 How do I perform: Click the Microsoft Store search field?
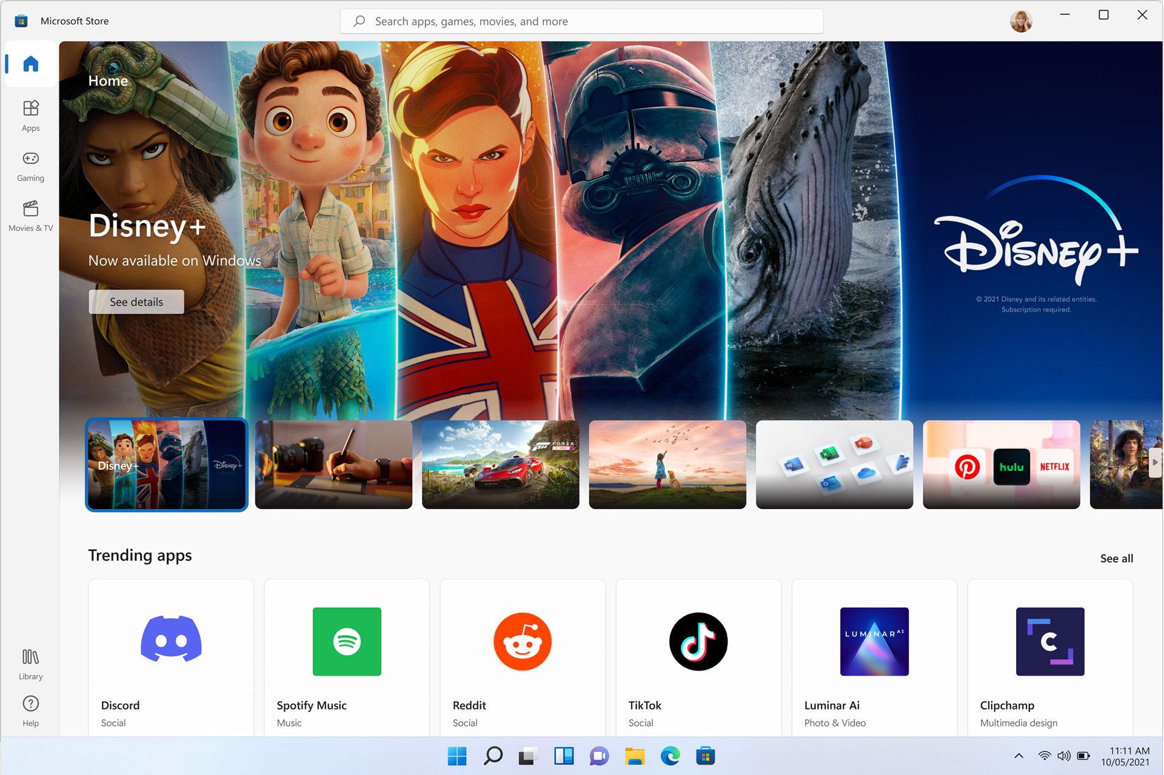pyautogui.click(x=581, y=21)
